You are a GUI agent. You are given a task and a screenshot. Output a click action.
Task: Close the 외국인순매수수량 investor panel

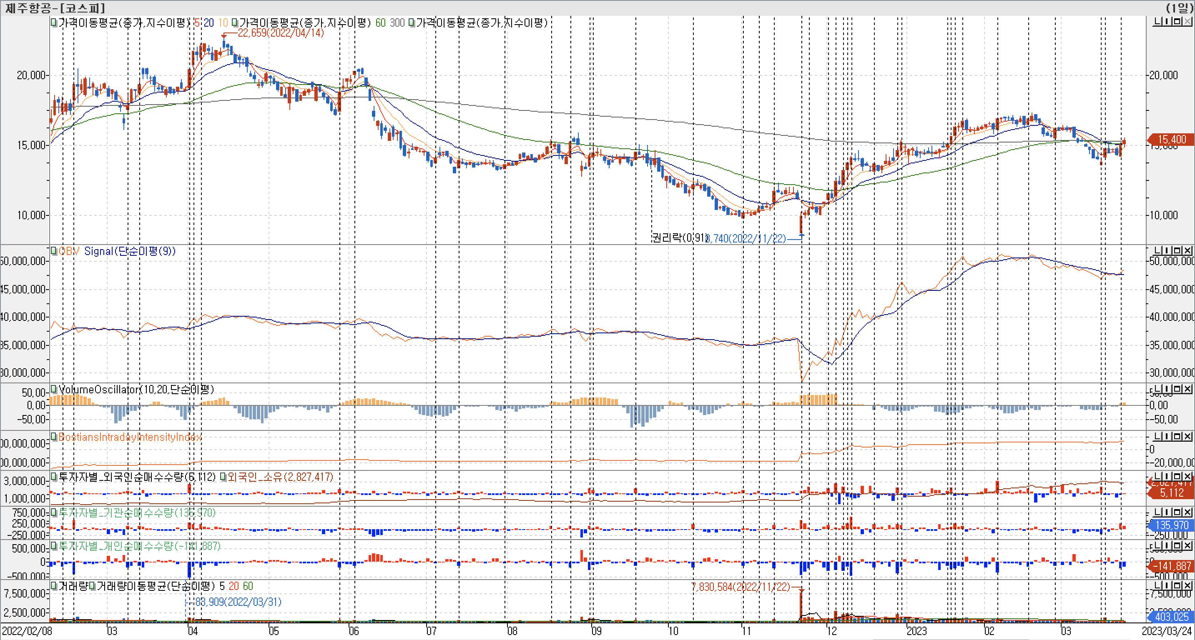[1187, 476]
